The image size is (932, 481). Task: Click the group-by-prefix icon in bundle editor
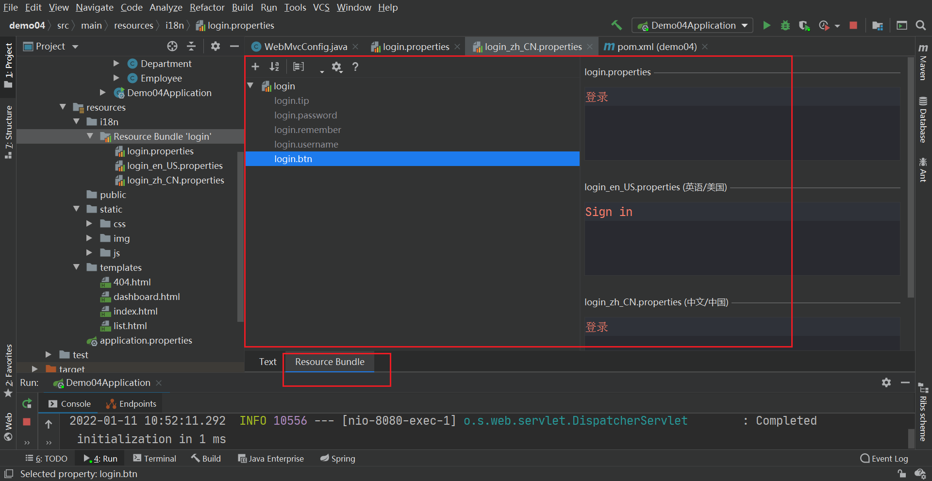tap(299, 66)
